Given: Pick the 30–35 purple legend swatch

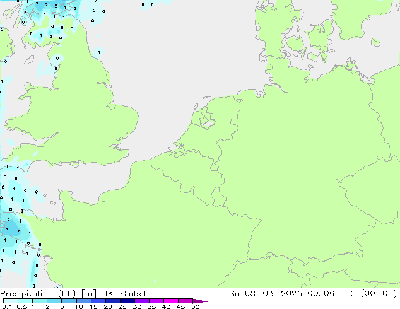Looking at the screenshot, I should pos(142,301).
